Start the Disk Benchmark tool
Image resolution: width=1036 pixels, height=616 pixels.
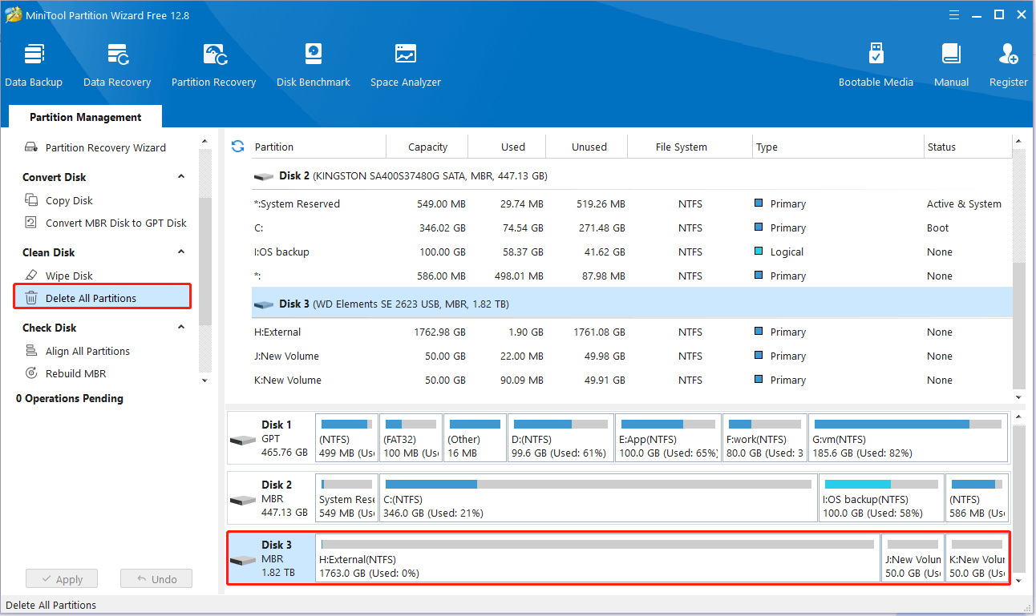(x=314, y=65)
